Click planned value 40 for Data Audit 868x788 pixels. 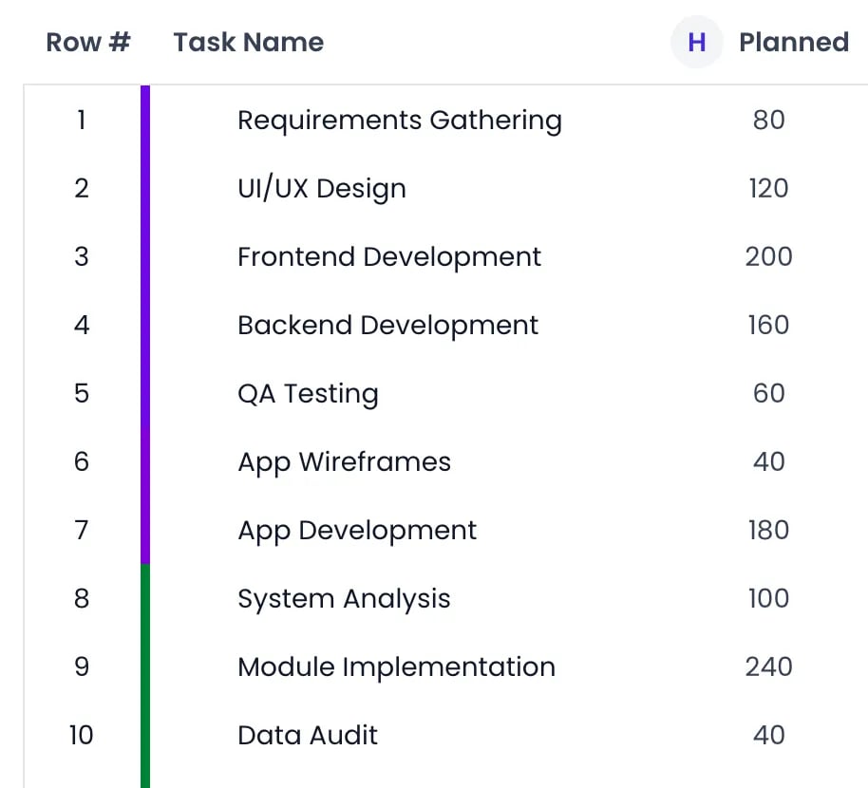pos(769,736)
